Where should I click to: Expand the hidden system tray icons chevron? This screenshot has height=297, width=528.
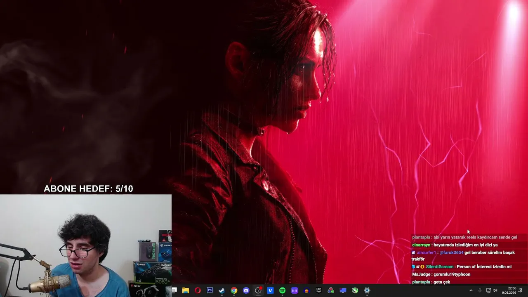471,290
